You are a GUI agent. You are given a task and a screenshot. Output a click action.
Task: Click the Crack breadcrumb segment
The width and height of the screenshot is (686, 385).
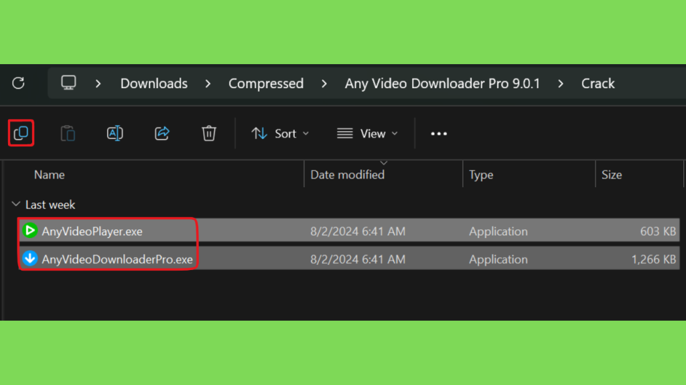598,84
